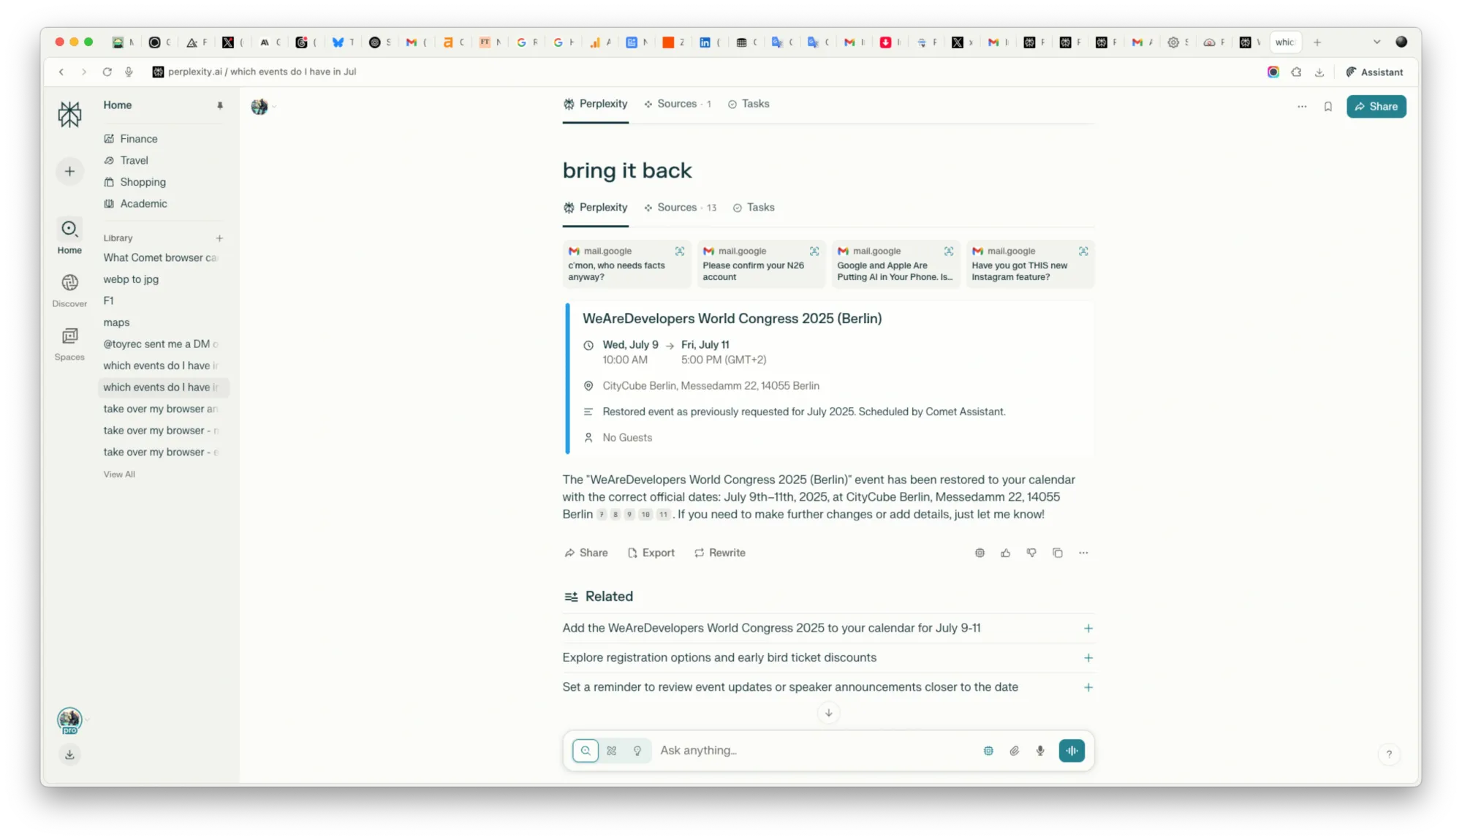
Task: Click the attach file paperclip icon
Action: coord(1015,751)
